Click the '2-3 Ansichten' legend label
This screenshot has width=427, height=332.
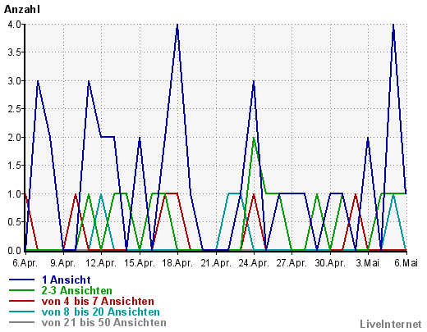tap(77, 290)
